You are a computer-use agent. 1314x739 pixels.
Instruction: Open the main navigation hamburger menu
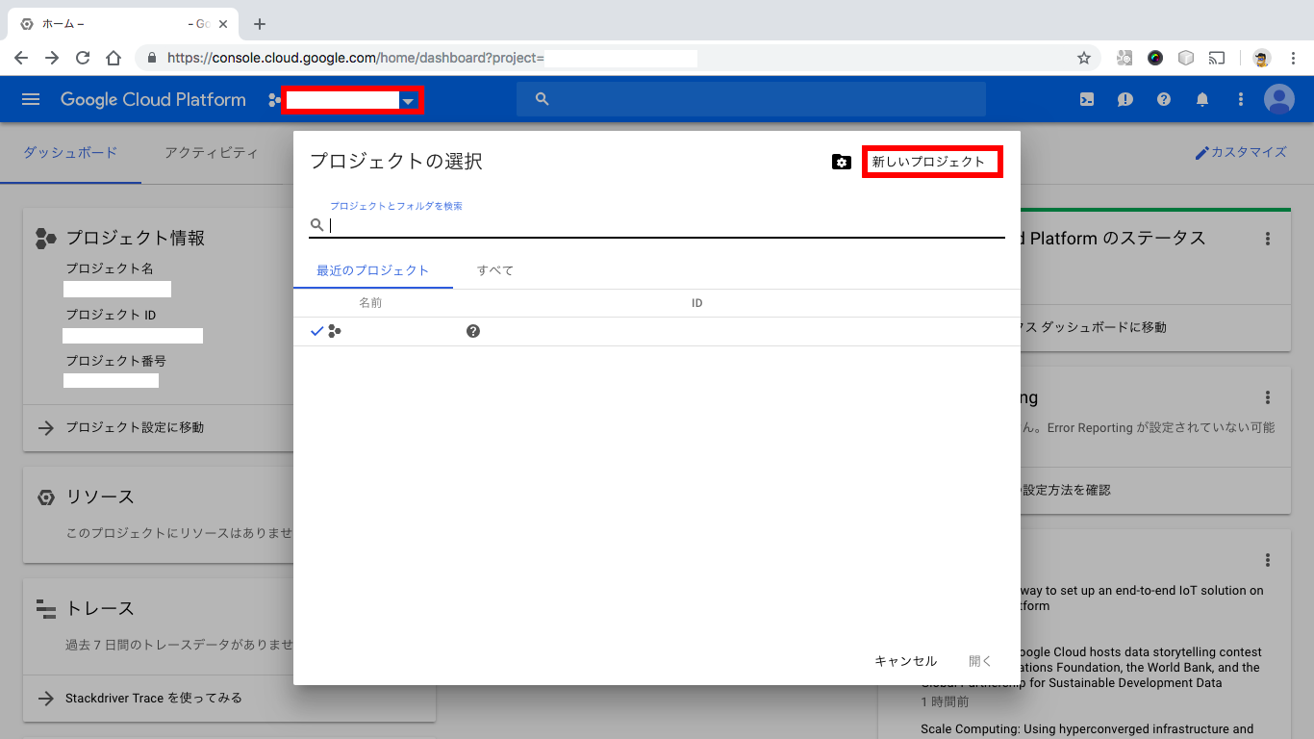[x=31, y=98]
